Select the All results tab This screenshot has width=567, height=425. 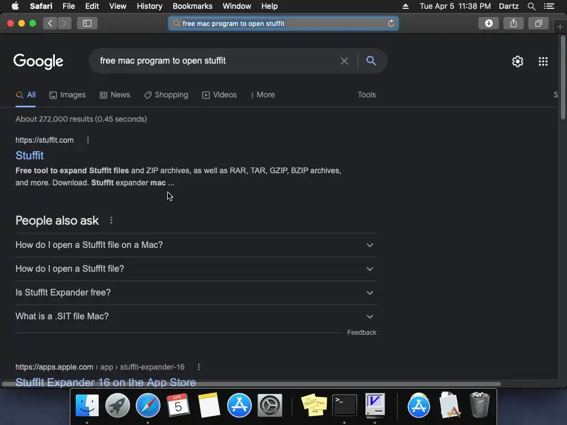pos(25,95)
